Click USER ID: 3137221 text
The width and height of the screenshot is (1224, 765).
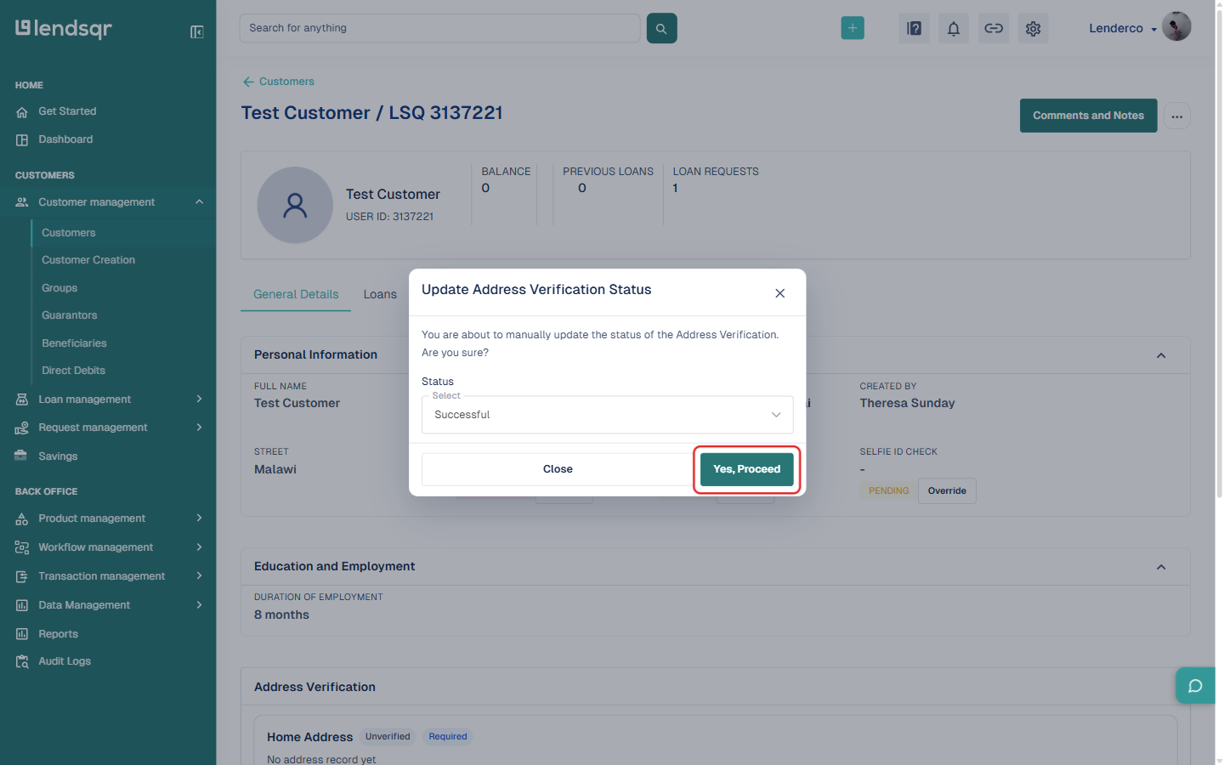coord(389,217)
